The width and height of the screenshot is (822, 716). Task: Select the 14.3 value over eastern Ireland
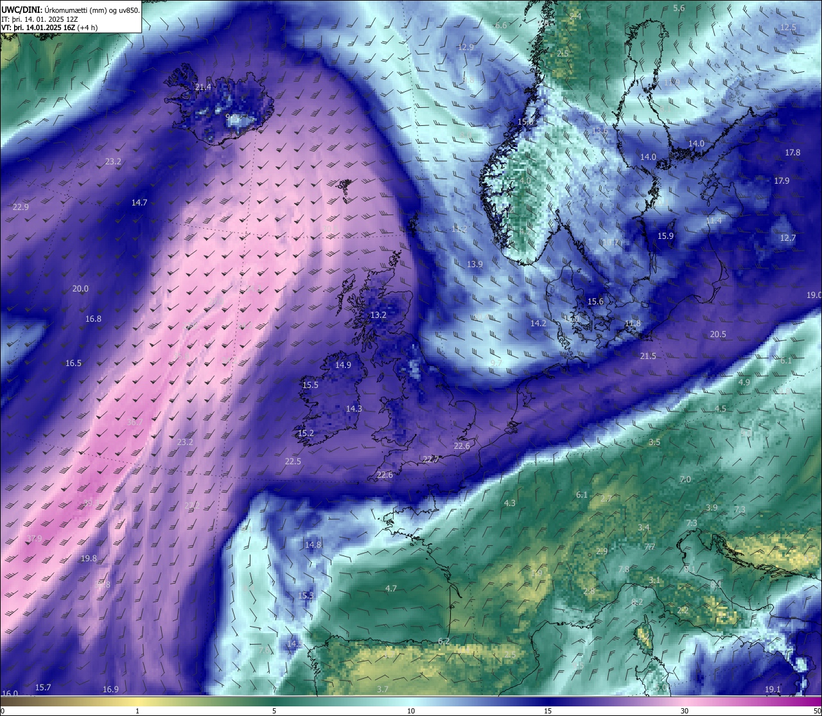pyautogui.click(x=354, y=408)
